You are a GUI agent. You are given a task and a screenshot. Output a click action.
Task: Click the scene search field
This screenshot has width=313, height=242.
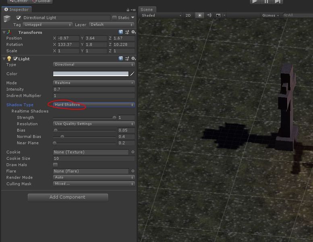[x=298, y=15]
